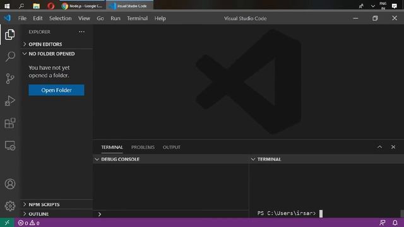404x227 pixels.
Task: Click the VS Code logo in title bar
Action: coord(7,18)
